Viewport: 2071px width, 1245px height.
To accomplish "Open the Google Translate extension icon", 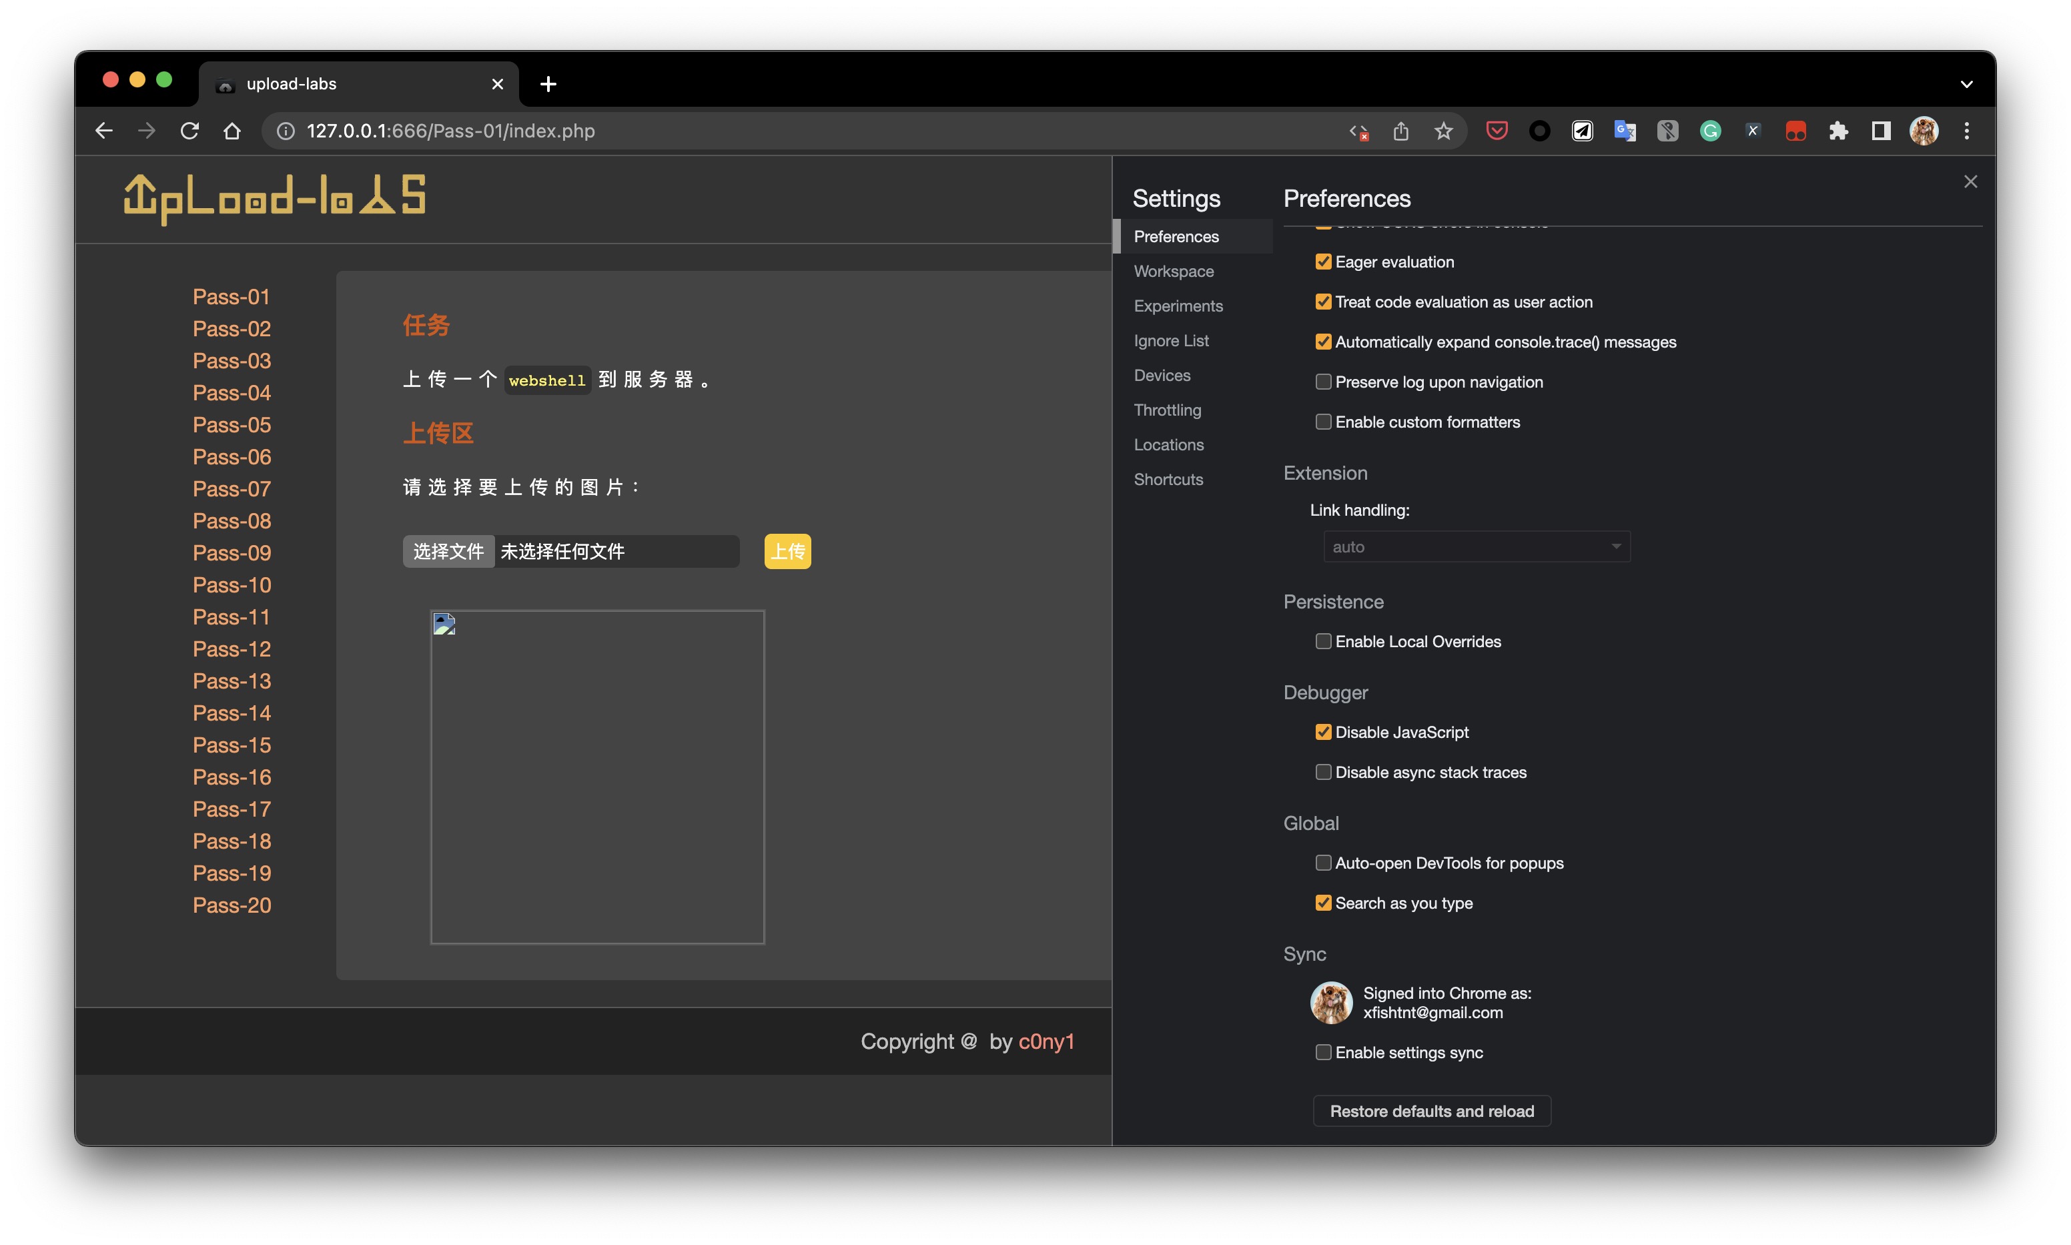I will [x=1624, y=131].
